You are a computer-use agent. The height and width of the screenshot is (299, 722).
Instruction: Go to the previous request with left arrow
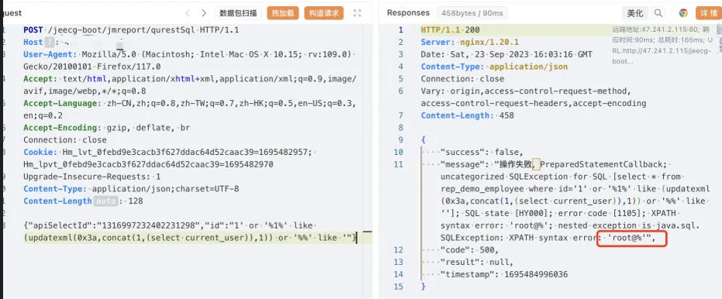(187, 13)
